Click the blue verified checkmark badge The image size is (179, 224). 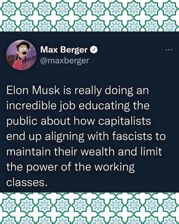93,50
